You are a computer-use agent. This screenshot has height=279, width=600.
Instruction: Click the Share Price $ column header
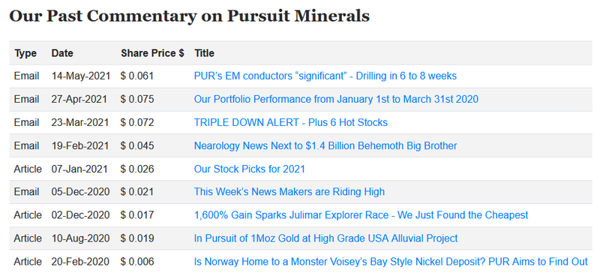point(153,53)
